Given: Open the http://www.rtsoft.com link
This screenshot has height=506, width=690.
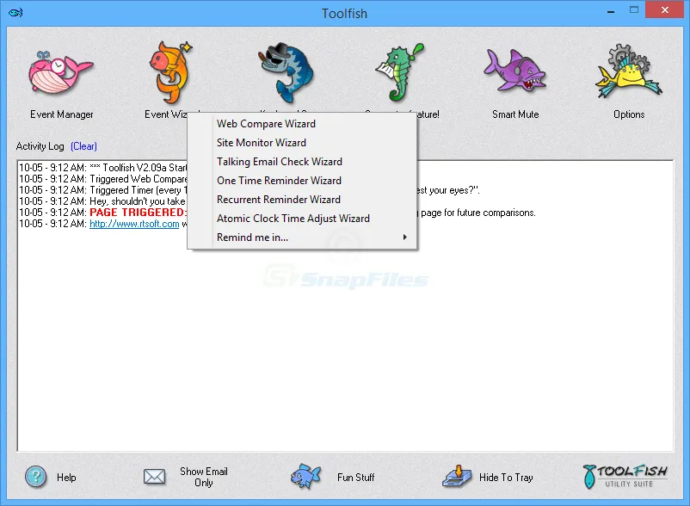Looking at the screenshot, I should pyautogui.click(x=134, y=224).
